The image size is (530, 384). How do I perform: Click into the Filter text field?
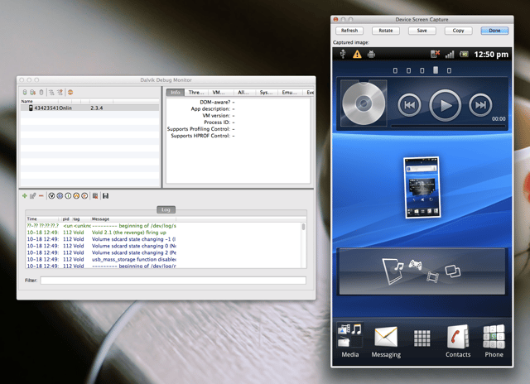pyautogui.click(x=173, y=281)
